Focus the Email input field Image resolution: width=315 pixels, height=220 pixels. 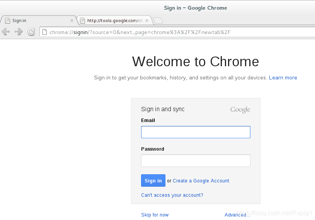(x=196, y=132)
